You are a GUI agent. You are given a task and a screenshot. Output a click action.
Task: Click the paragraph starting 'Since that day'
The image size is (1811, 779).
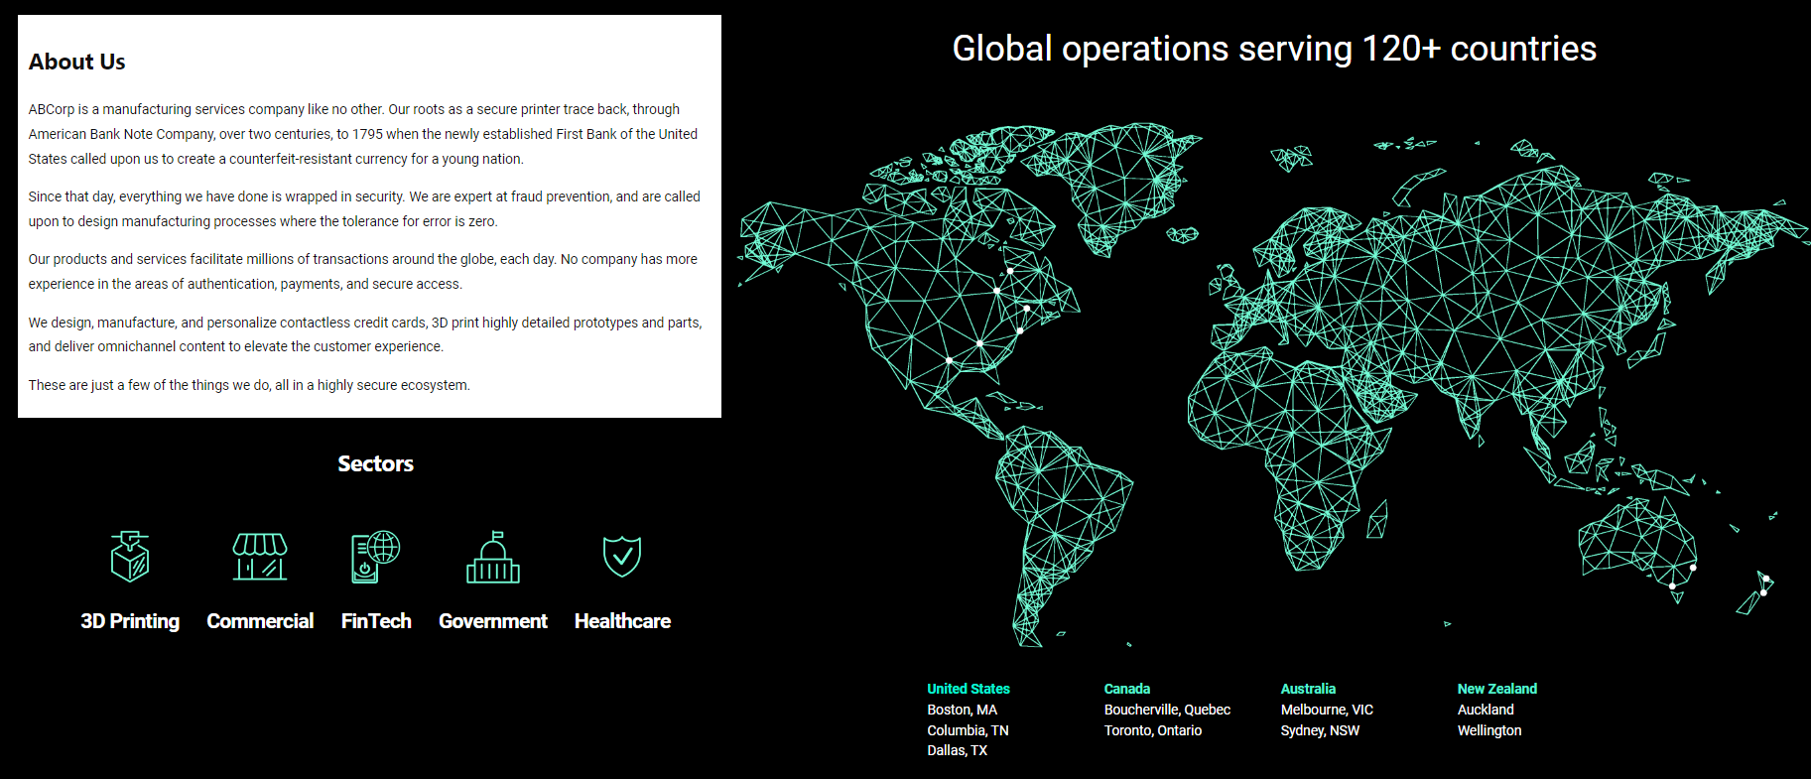[364, 209]
